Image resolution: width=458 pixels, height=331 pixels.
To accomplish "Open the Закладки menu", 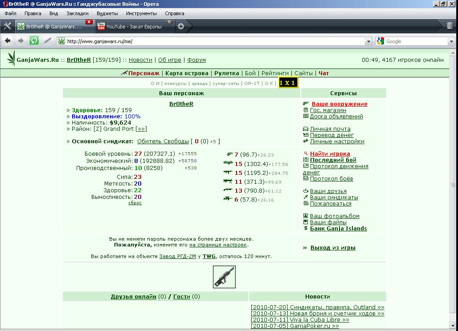I will coord(78,13).
